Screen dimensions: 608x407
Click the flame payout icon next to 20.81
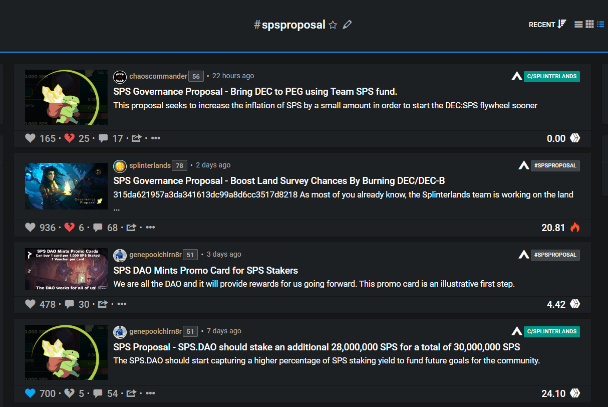tap(575, 228)
